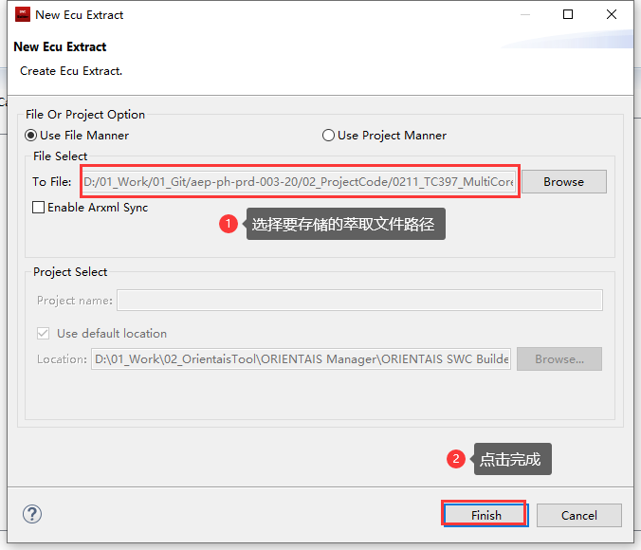
Task: Click the SWC application icon in title bar
Action: coord(20,14)
